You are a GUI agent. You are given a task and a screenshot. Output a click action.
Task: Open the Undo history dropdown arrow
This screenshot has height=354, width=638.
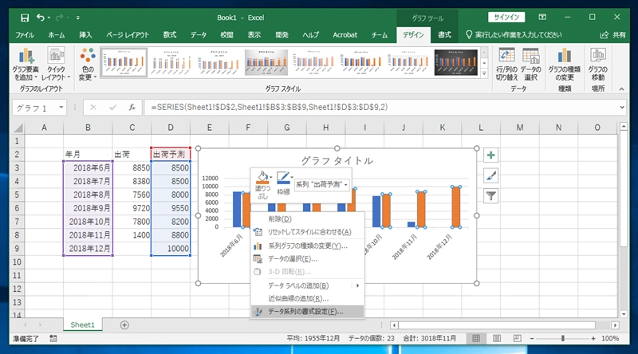click(x=49, y=18)
